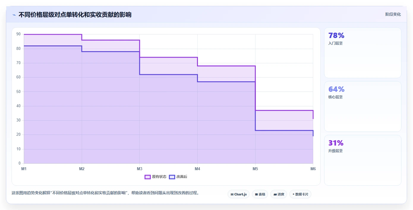413x210 pixels.
Task: Click the M6 x-axis label
Action: [x=313, y=169]
